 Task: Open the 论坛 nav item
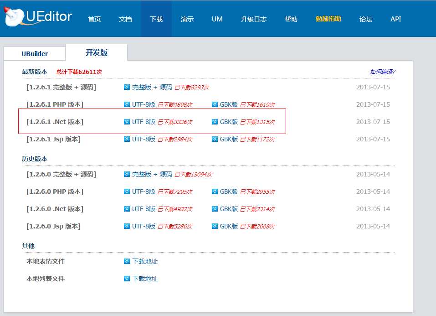(x=366, y=19)
